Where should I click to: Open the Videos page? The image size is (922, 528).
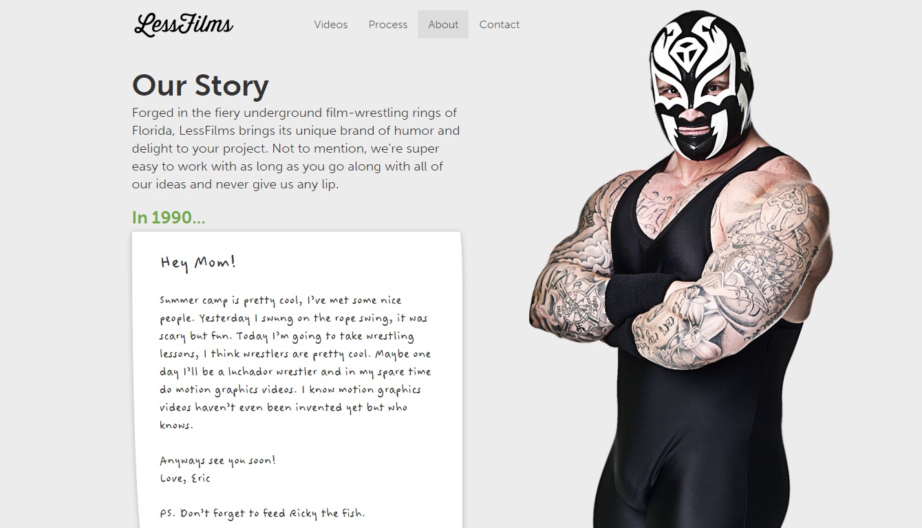pos(331,25)
